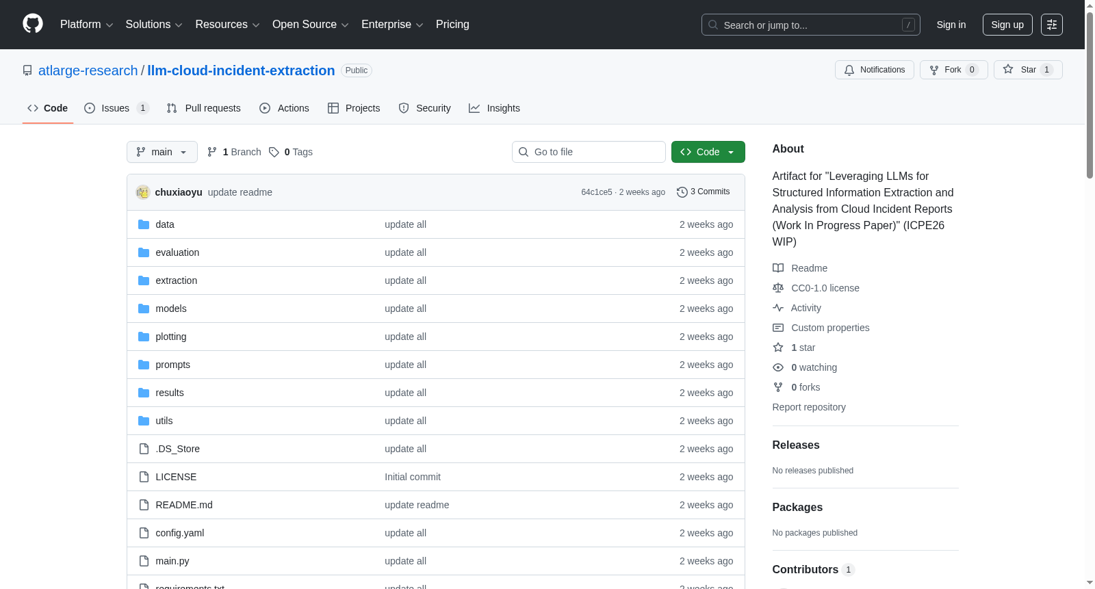The image size is (1095, 589).
Task: Star the llm-cloud-incident-extraction repository
Action: 1028,70
